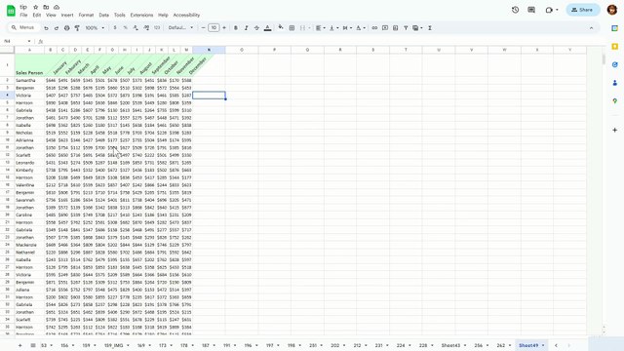Viewport: 624px width, 351px height.
Task: Open the Insert menu
Action: click(67, 16)
